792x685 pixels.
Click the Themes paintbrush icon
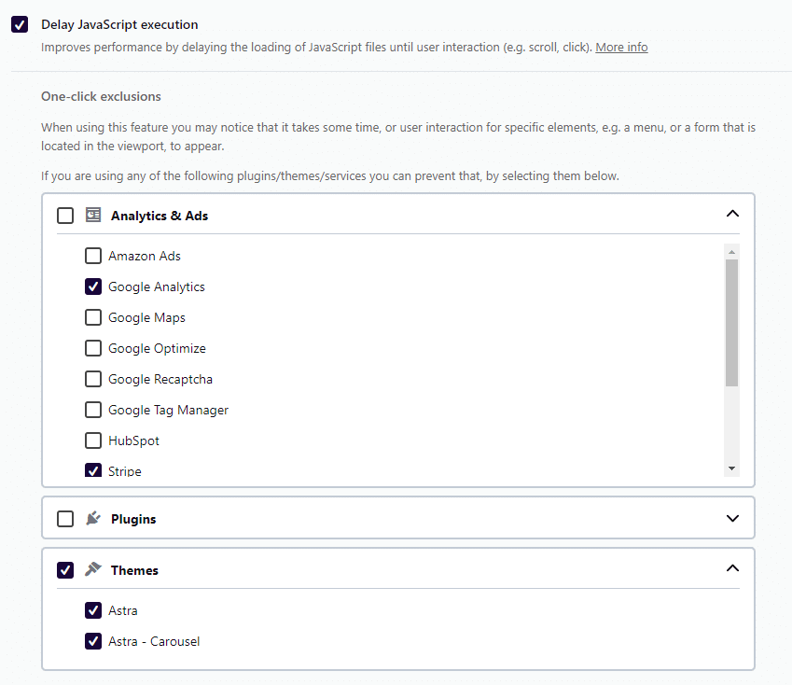point(93,569)
